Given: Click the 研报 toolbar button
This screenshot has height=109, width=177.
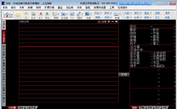Looking at the screenshot, I should 107,13.
